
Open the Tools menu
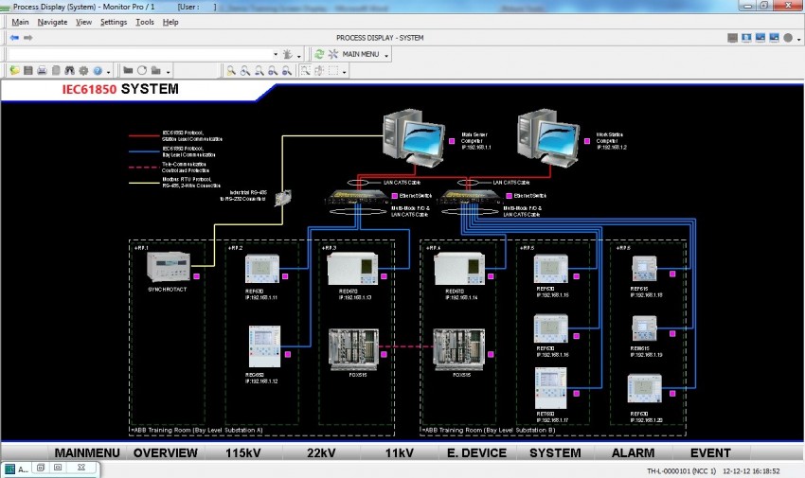pos(145,22)
